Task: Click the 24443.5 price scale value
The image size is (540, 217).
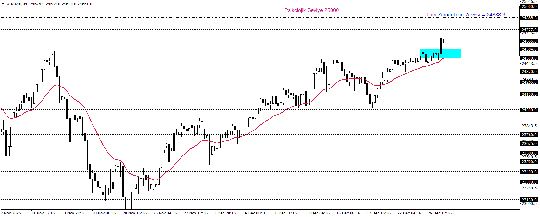Action: (529, 64)
